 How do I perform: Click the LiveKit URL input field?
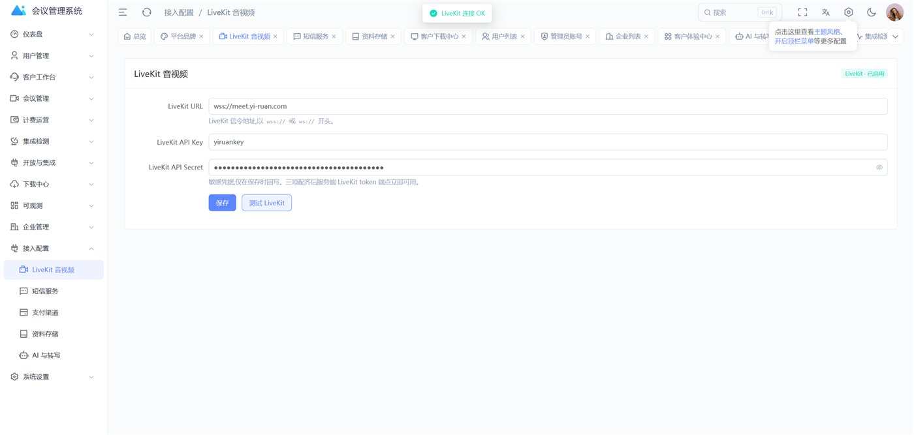[x=548, y=106]
